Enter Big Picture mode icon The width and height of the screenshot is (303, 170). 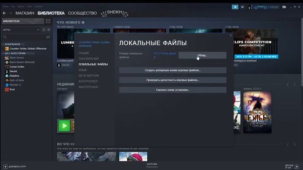tap(284, 7)
